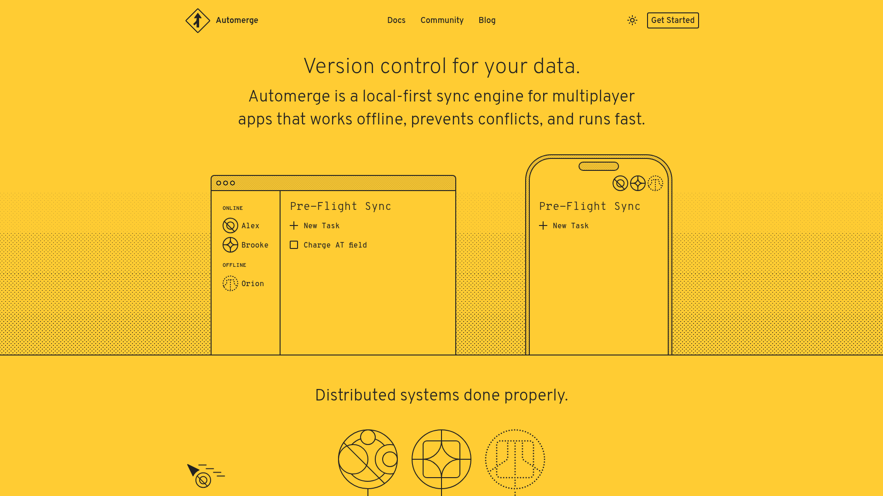Click the animated cursor with Alex avatar
The image size is (883, 496).
[x=206, y=475]
